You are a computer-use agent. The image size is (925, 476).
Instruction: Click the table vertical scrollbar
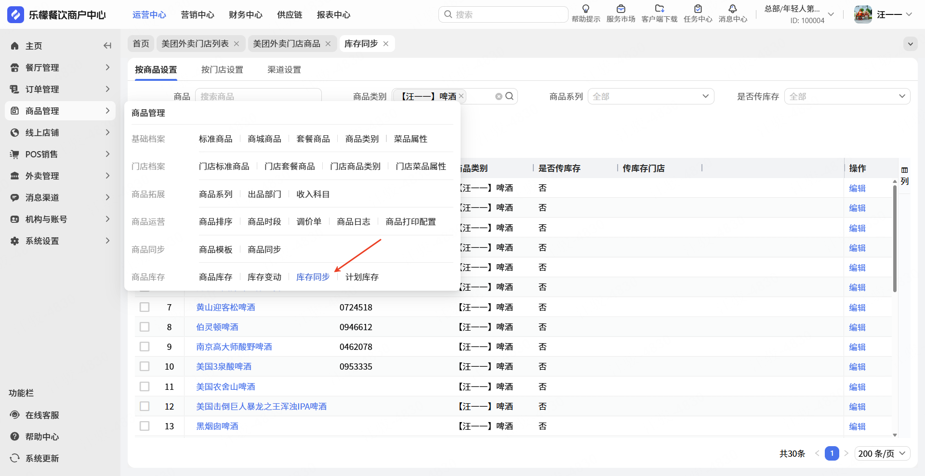pos(895,238)
